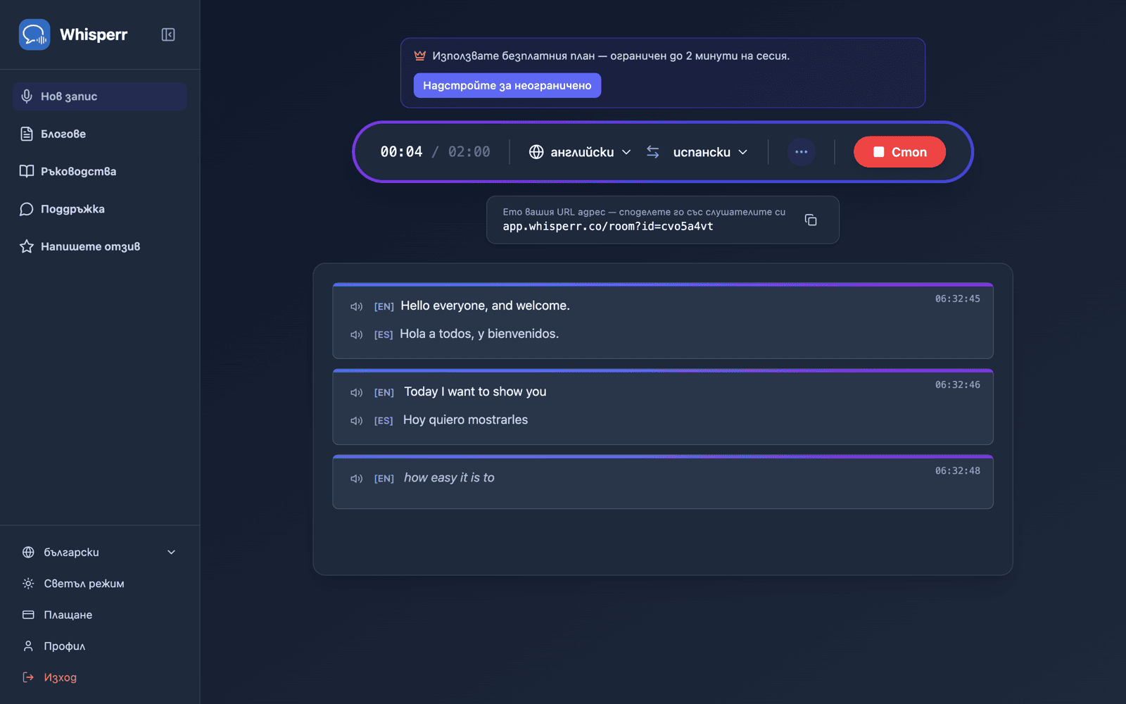Click the elapsed time 00:04
This screenshot has height=704, width=1126.
point(401,152)
